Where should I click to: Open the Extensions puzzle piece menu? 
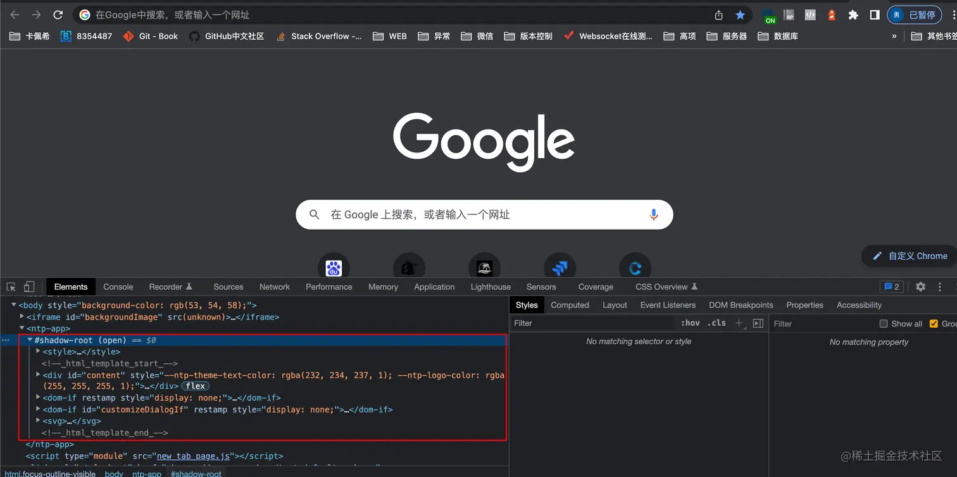click(853, 15)
